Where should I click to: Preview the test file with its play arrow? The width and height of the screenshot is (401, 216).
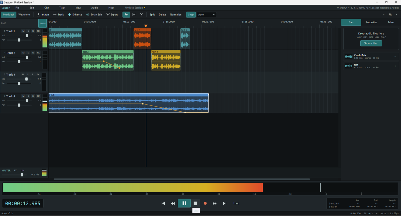coord(395,66)
